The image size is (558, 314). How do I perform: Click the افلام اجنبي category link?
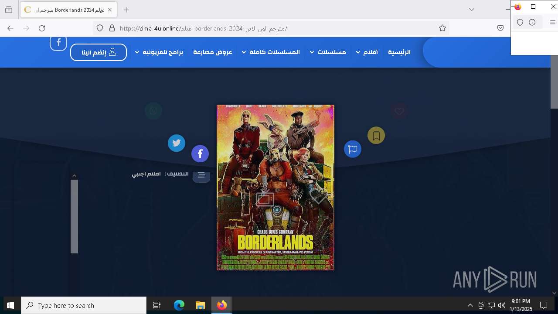click(146, 174)
